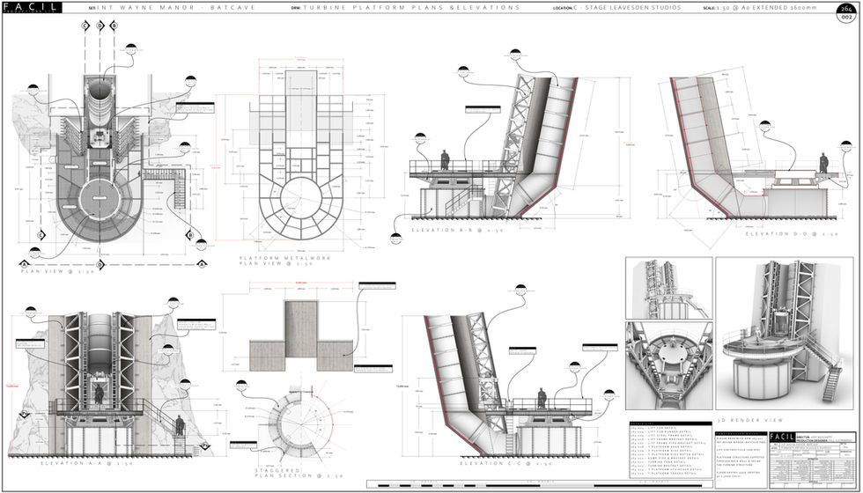Select the 'ELEVATION A-A @ 1:50' caption

pos(87,463)
